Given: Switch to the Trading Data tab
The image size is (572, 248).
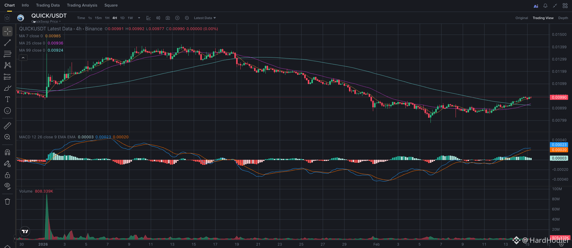Looking at the screenshot, I should 48,5.
